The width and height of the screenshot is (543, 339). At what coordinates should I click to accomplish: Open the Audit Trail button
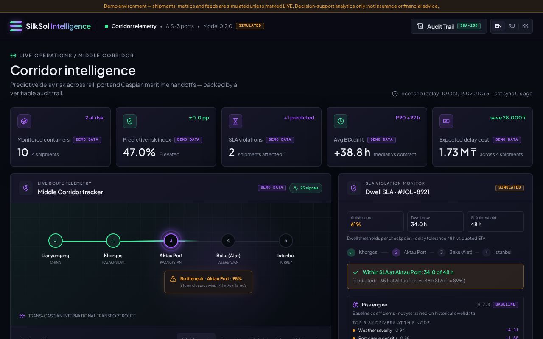tap(448, 26)
